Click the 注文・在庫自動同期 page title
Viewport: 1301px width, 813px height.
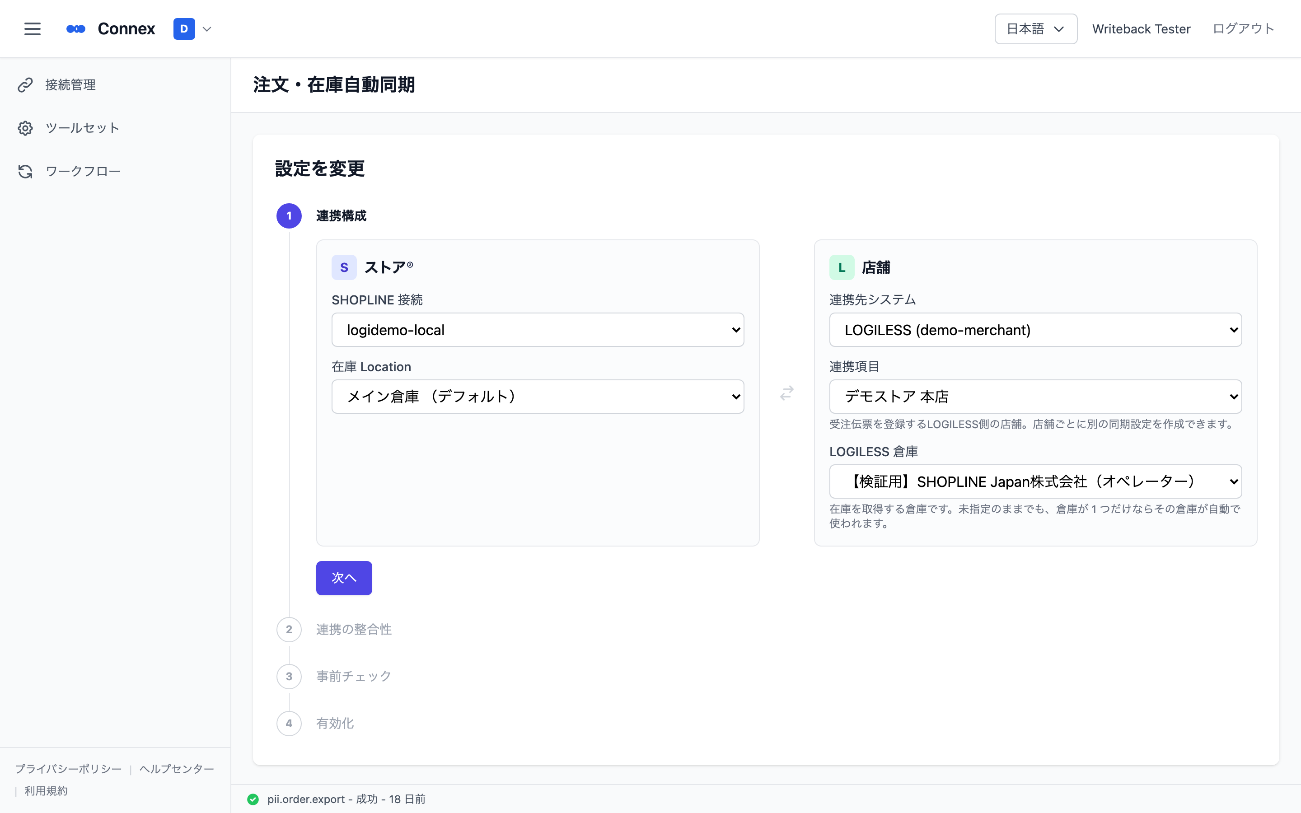click(334, 85)
